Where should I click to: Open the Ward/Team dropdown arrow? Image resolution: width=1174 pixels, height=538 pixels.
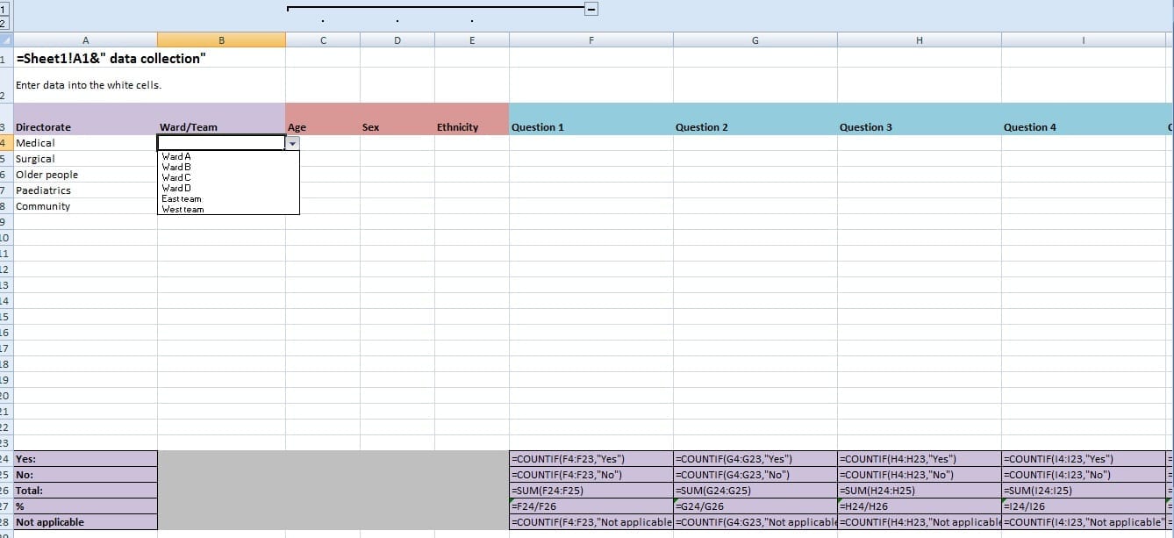coord(292,142)
